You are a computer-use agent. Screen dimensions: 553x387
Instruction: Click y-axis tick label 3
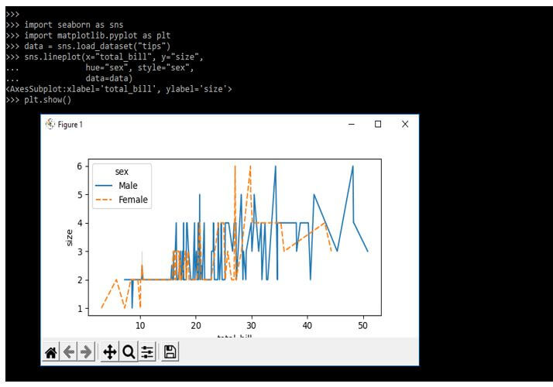tap(80, 252)
